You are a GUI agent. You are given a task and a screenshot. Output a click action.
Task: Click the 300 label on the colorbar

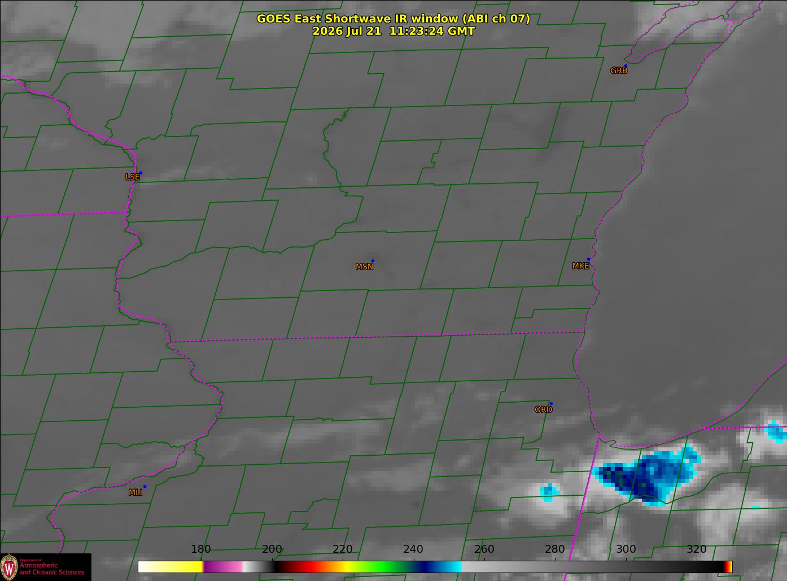[x=626, y=549]
